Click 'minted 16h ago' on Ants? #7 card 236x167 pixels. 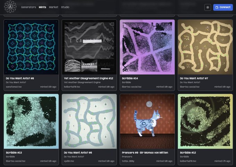[222, 87]
